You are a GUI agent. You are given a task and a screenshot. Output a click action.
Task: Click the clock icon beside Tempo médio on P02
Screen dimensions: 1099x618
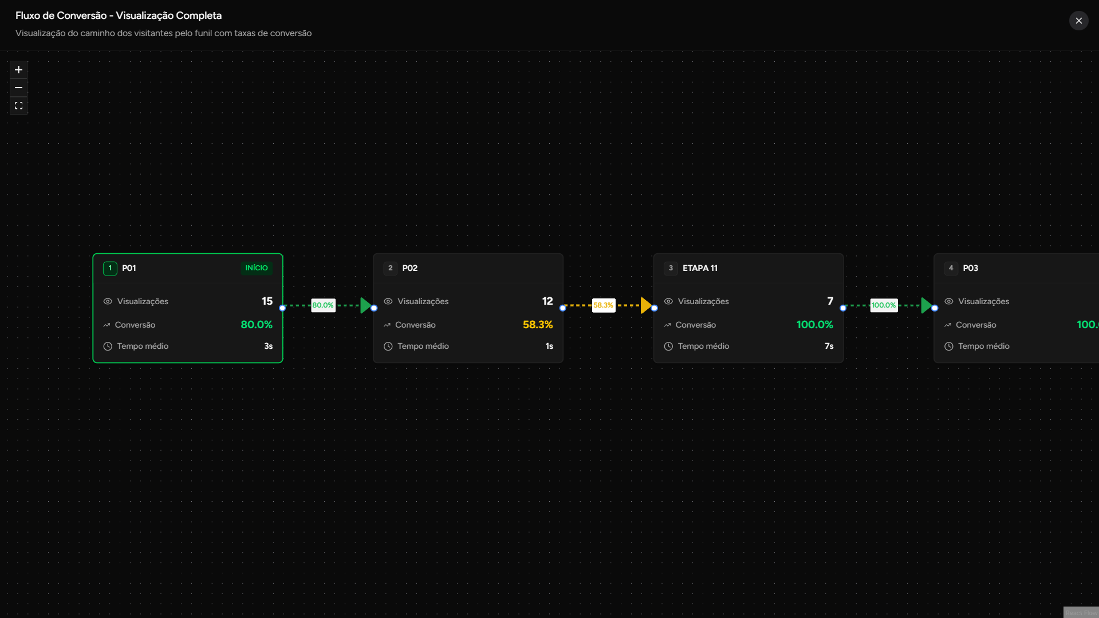tap(388, 346)
